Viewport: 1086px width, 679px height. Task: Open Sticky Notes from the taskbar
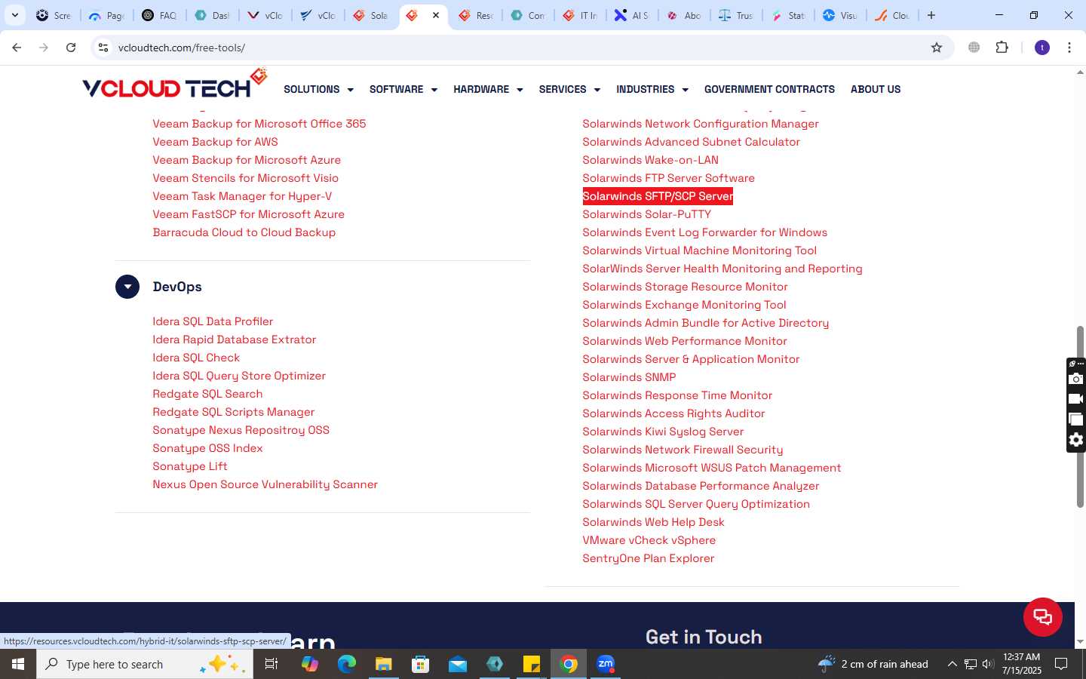coord(532,664)
